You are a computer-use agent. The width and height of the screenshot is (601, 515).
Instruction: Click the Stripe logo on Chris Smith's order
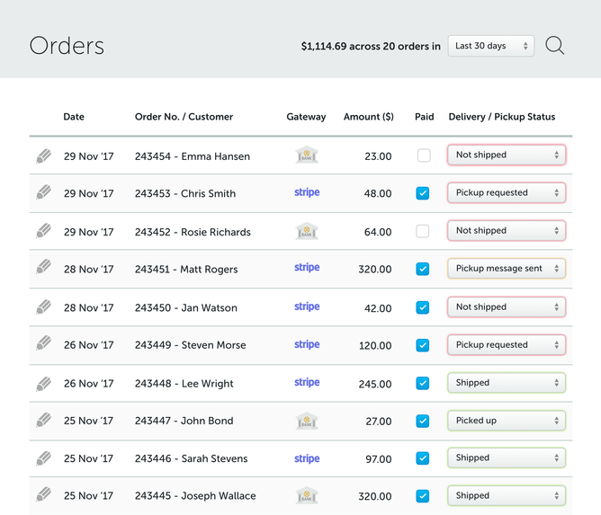click(307, 193)
